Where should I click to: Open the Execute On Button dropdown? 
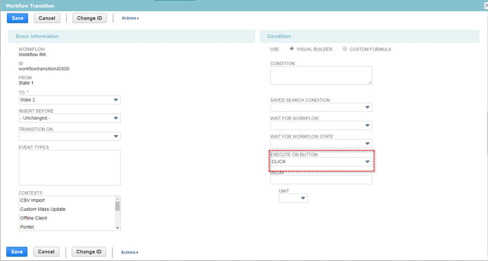321,162
